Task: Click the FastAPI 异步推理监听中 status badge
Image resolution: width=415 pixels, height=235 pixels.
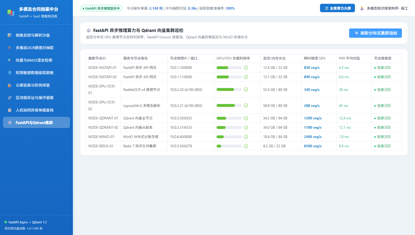Action: coord(101,8)
